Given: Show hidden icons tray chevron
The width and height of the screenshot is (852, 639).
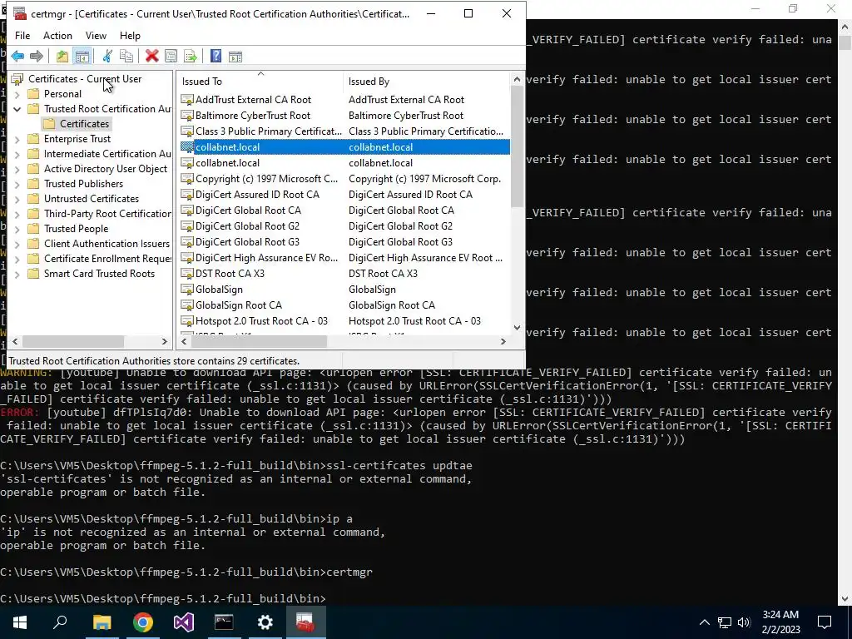Looking at the screenshot, I should (x=704, y=622).
